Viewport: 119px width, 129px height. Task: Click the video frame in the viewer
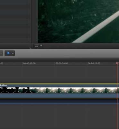click(78, 21)
